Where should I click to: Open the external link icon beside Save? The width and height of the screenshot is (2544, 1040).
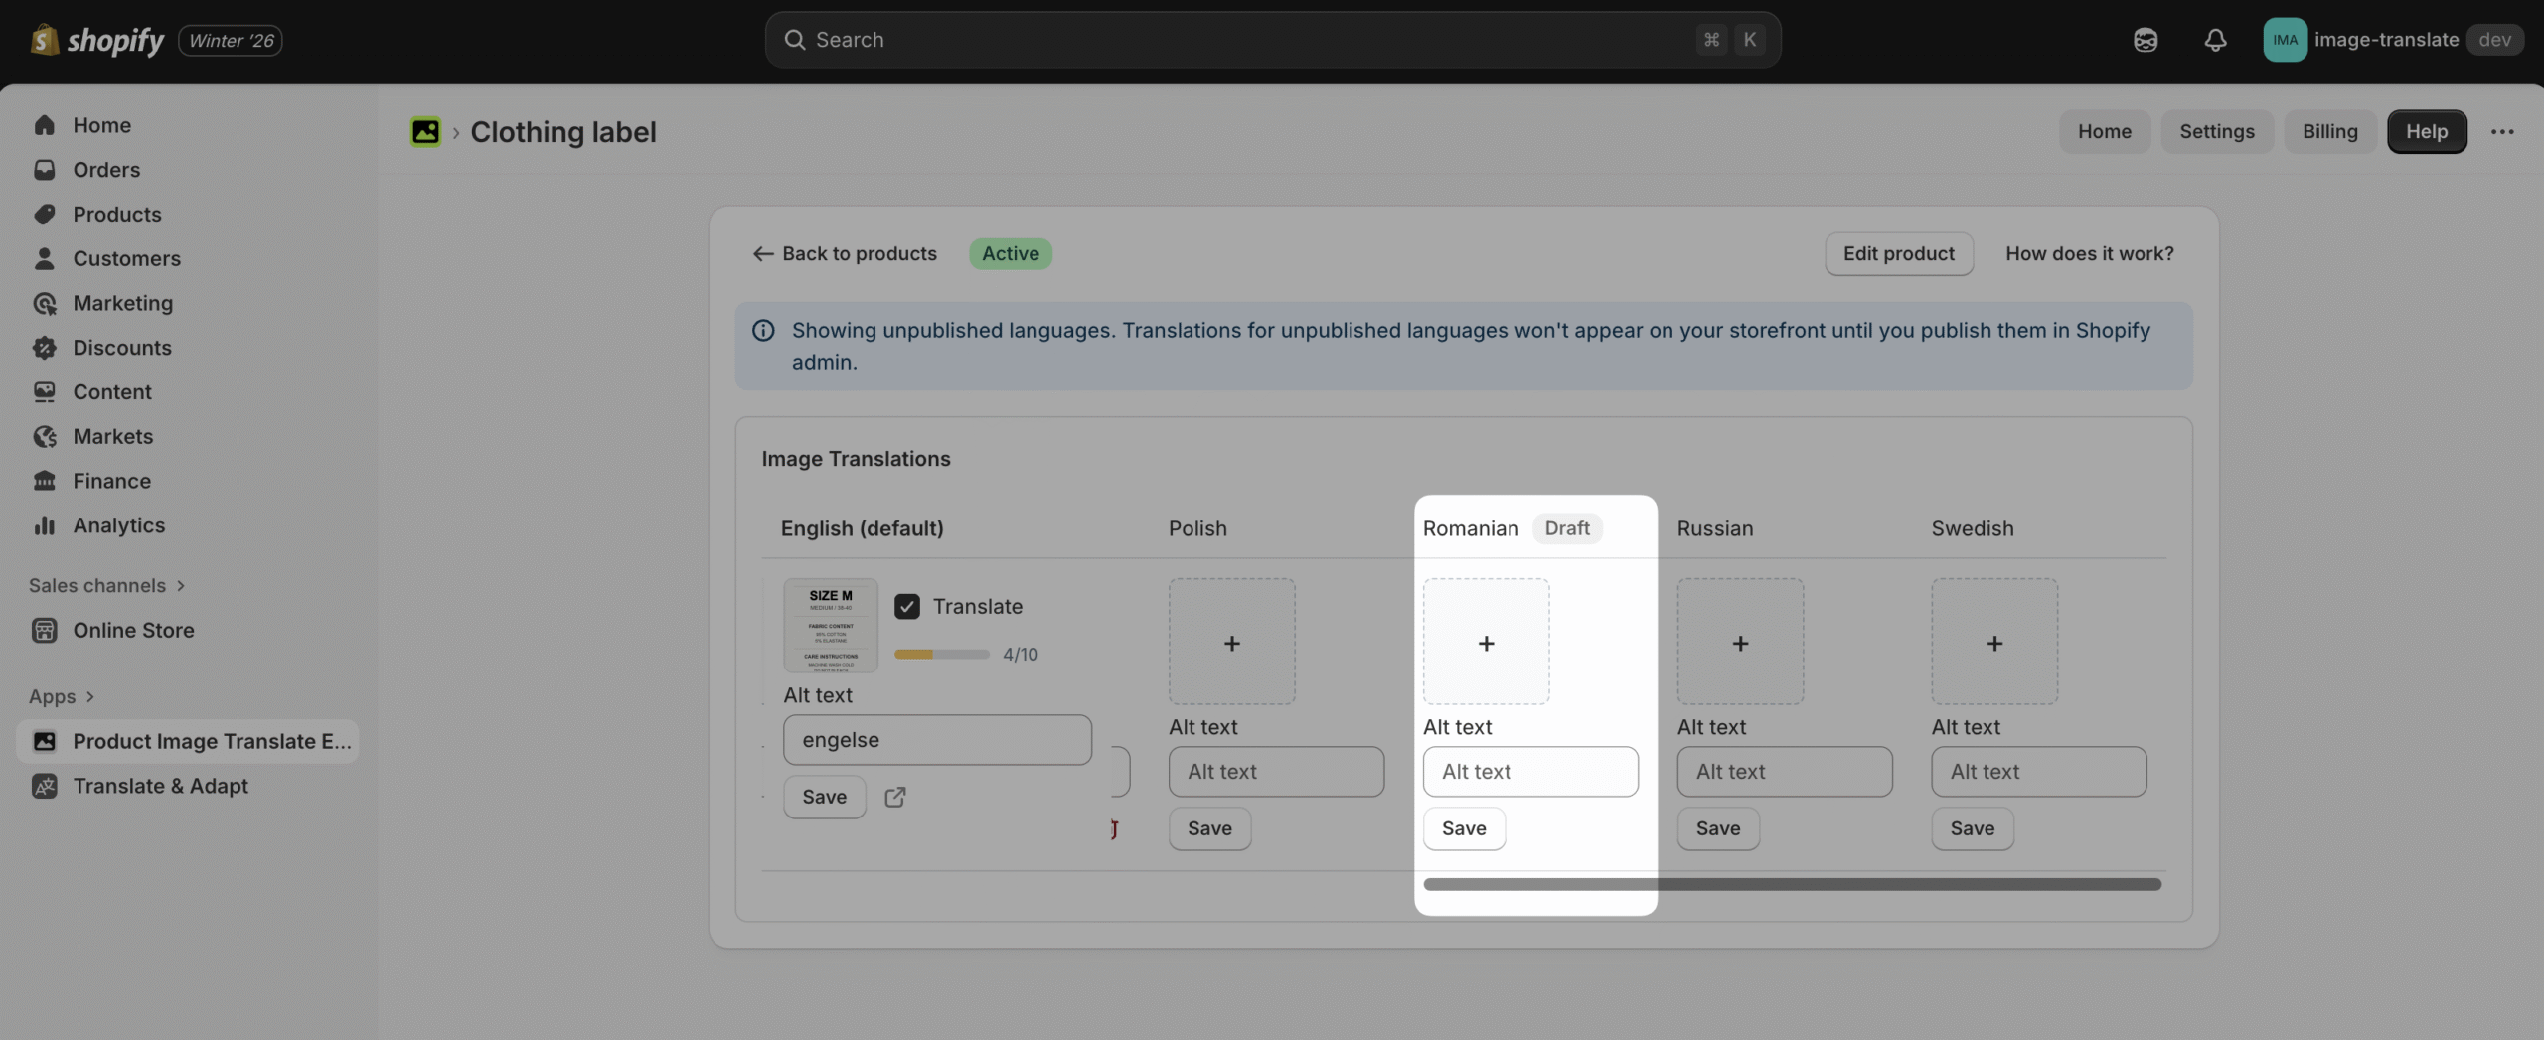tap(894, 797)
